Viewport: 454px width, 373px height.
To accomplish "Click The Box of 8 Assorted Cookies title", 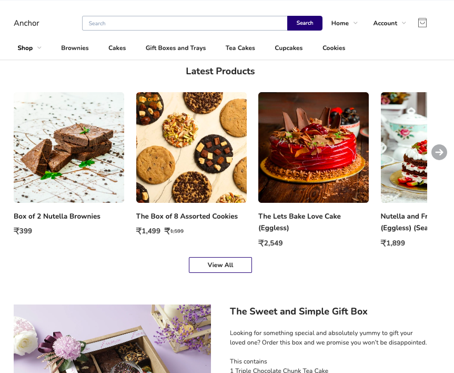I will point(187,217).
